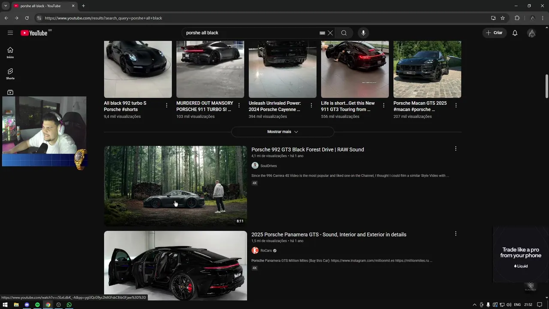Open options for MURDERED OUT MANSORY short
549x309 pixels.
pos(239,105)
